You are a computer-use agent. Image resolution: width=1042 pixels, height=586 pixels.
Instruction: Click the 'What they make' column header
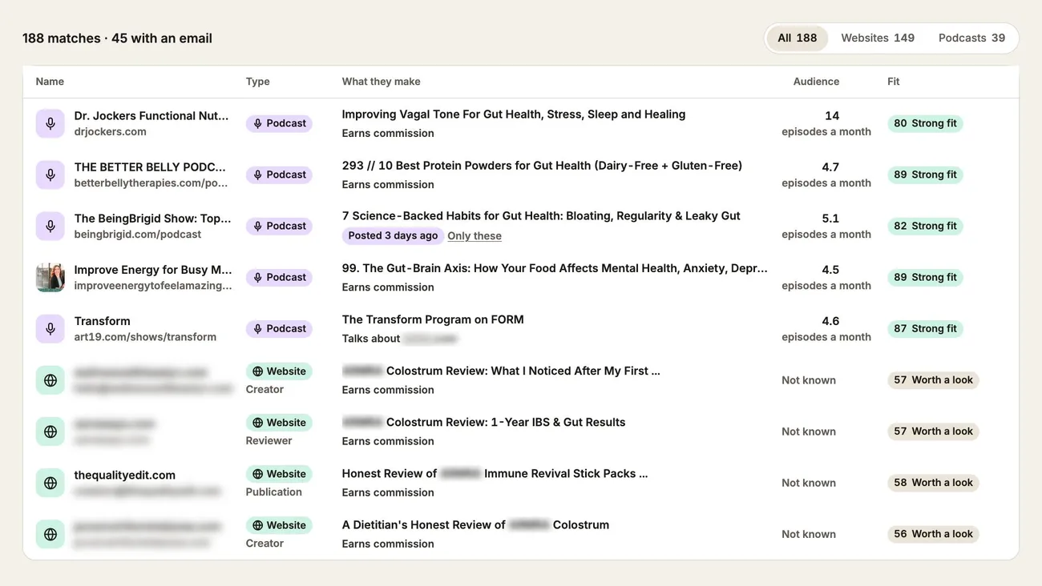(381, 82)
